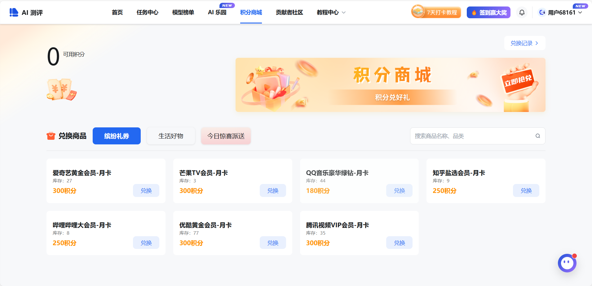Go to 首页 in navigation
592x286 pixels.
click(x=117, y=12)
